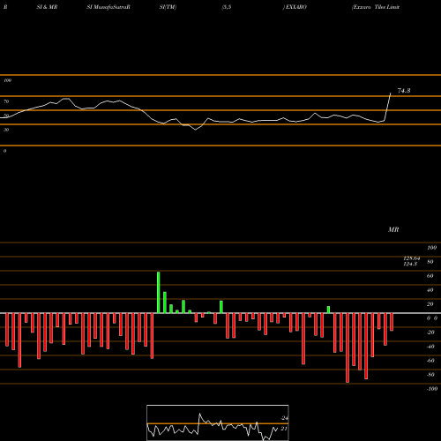Viewport: 441px width, 441px height.
Task: Click the '(Exxaro Tiles Limit' company name text
Action: [x=376, y=7]
